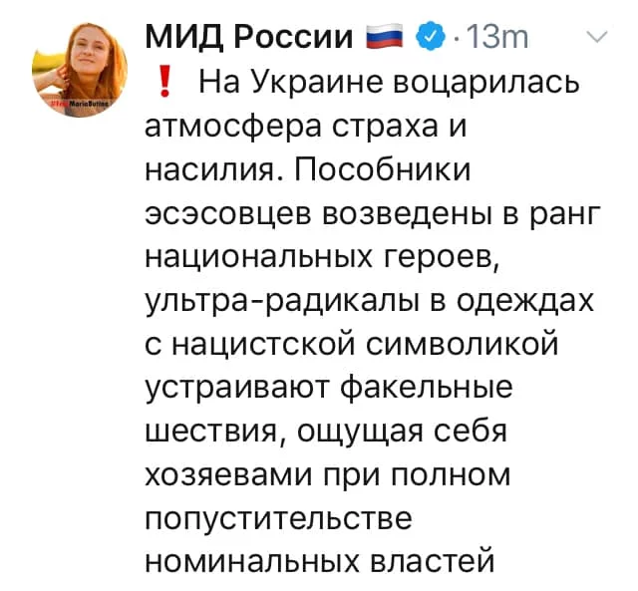Click the blue verified badge
Viewport: 638px width, 591px height.
pos(430,38)
